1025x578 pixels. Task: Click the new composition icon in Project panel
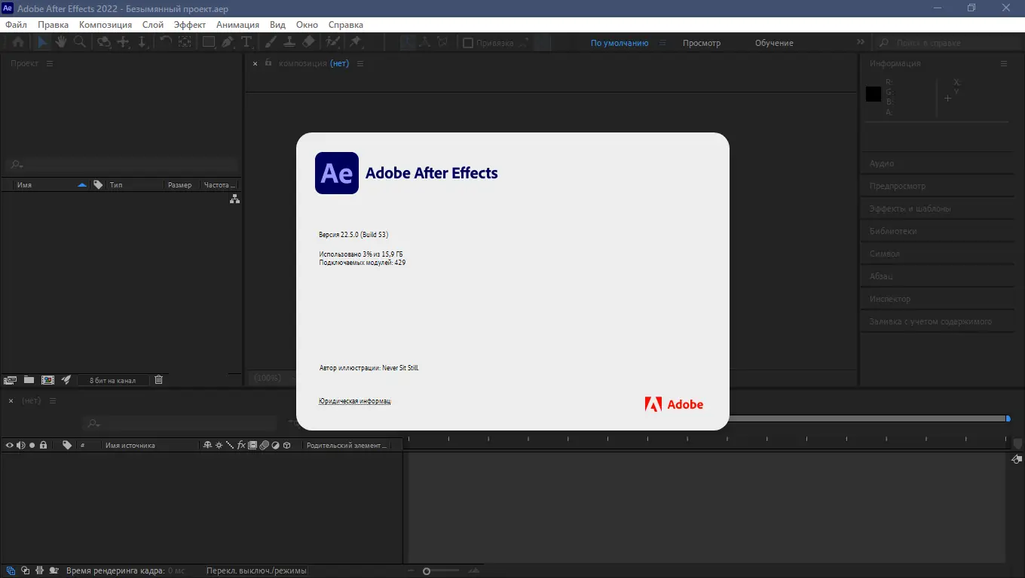click(47, 380)
